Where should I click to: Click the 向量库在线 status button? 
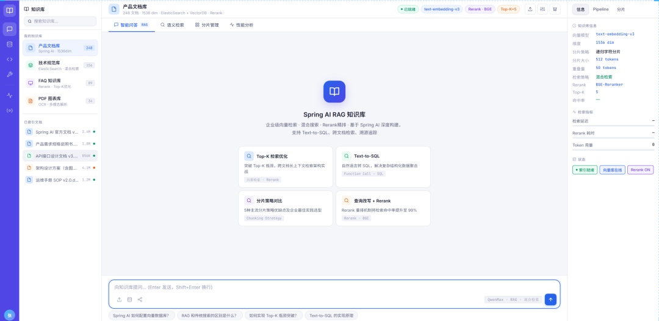point(613,170)
